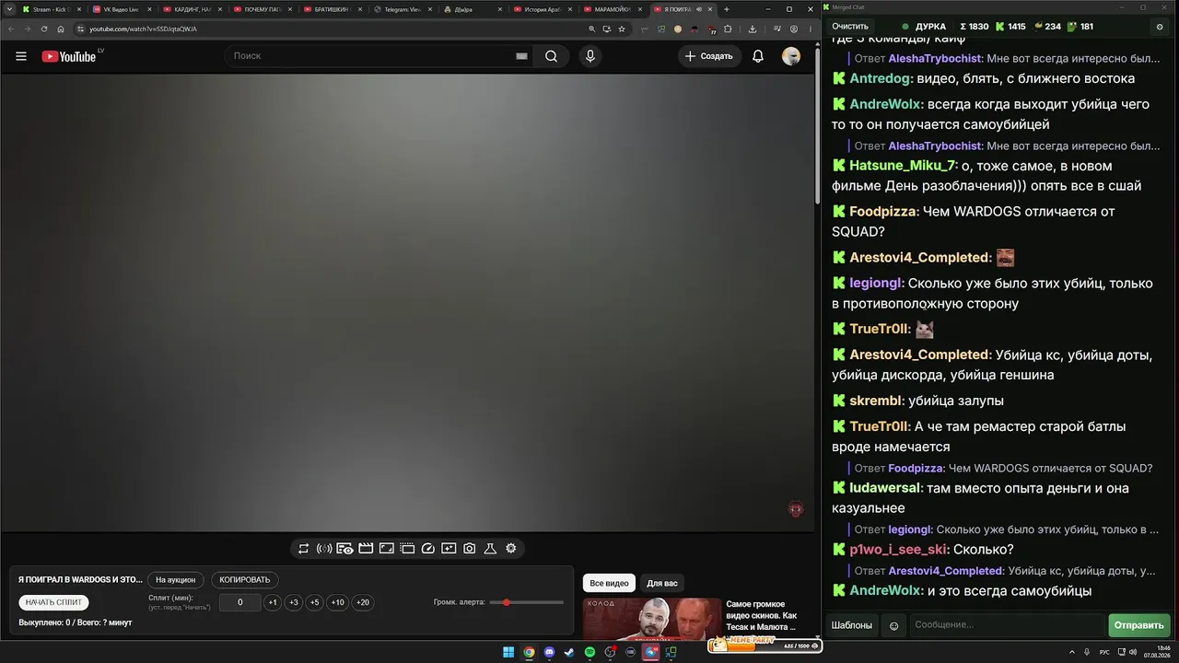This screenshot has height=663, width=1179.
Task: Click Очистить in Merged Chat
Action: tap(850, 27)
